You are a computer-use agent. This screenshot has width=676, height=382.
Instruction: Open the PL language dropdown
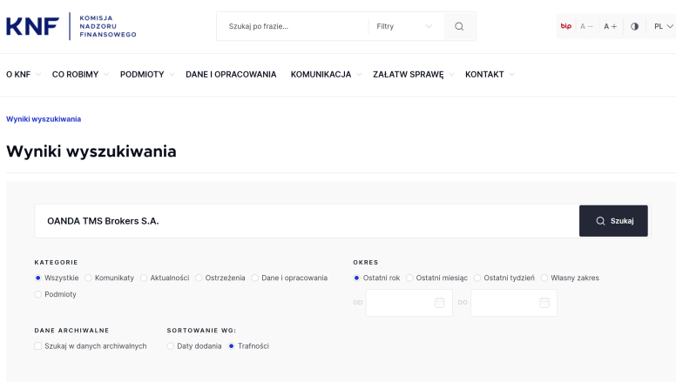tap(663, 26)
